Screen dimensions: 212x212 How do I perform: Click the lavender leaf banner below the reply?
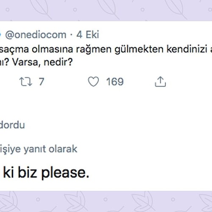pos(106,201)
